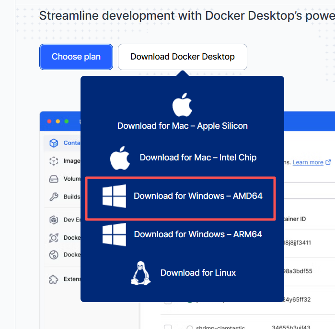
Task: Follow the Learn more link
Action: coord(308,162)
